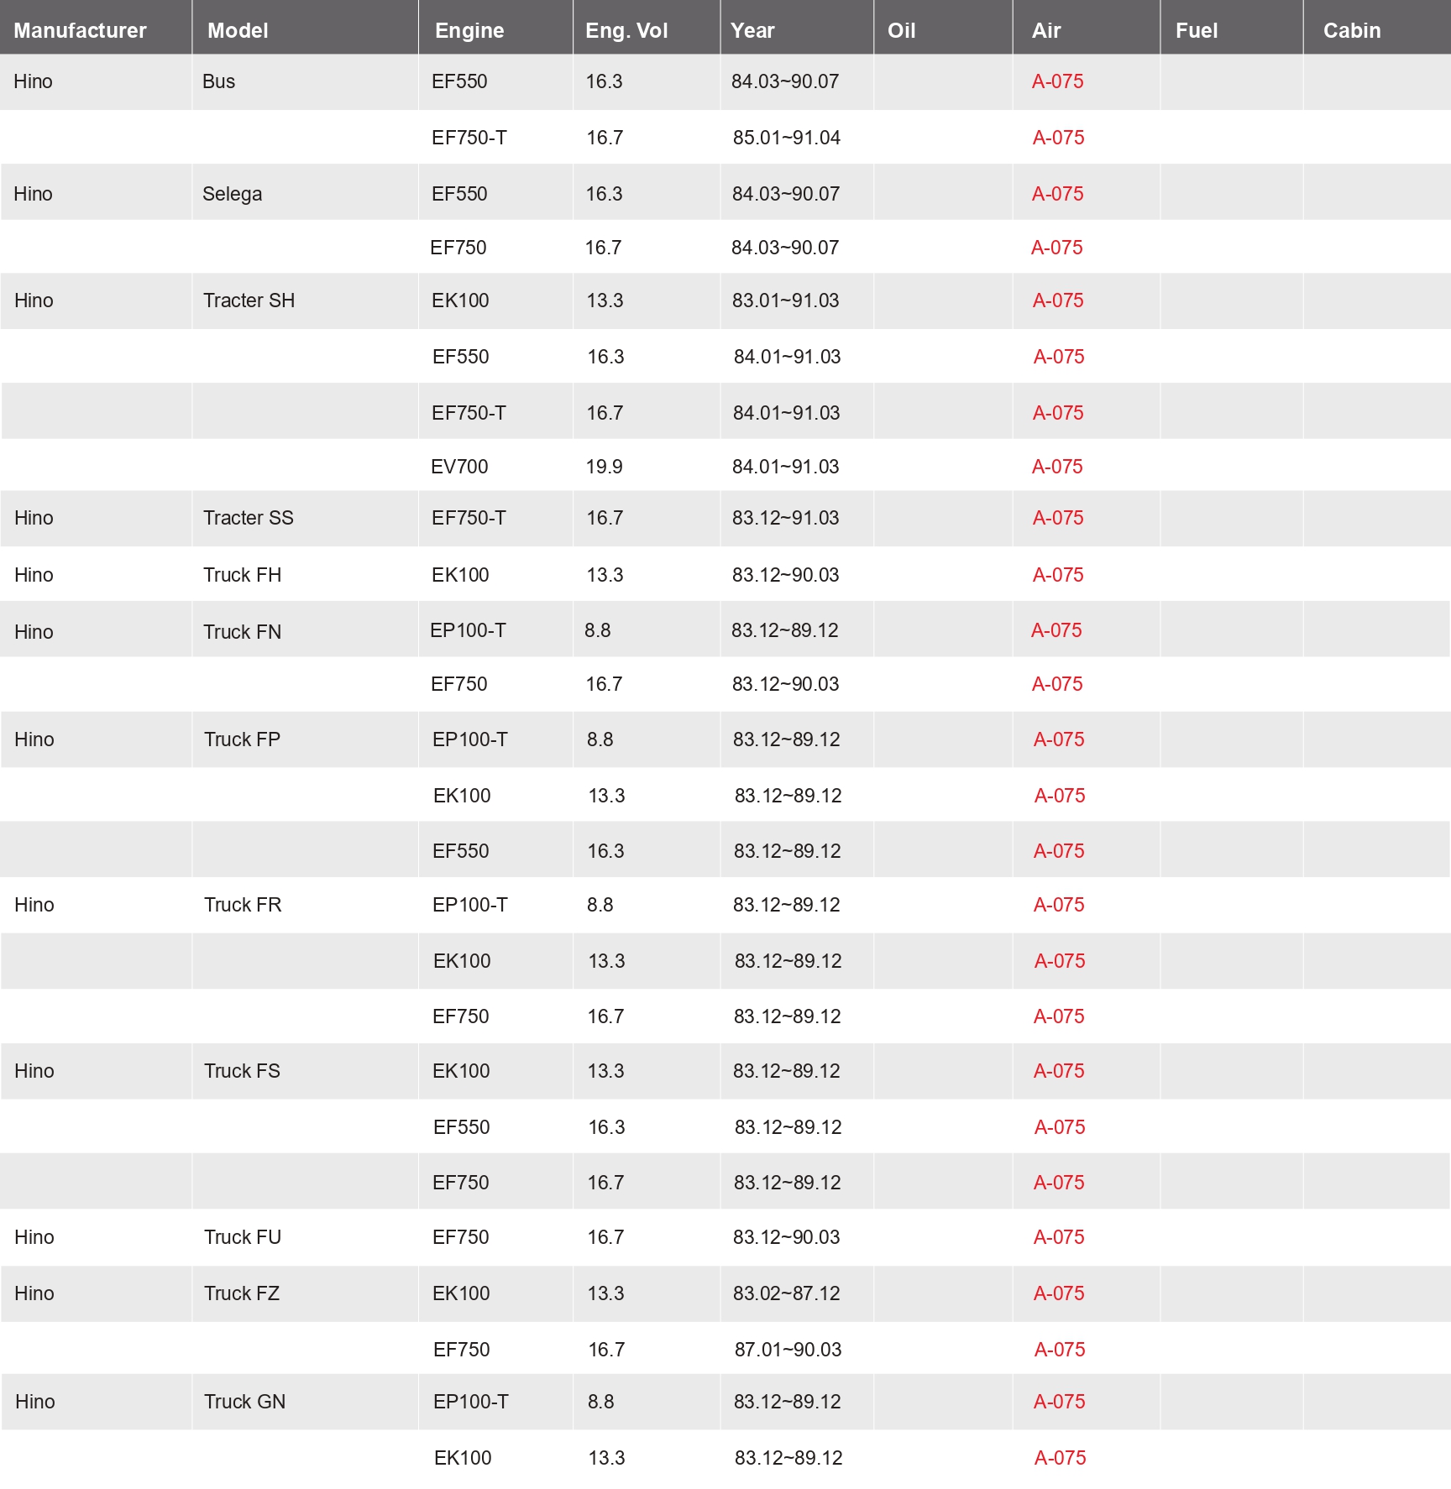Click the A-075 link in the Truck GN row

[1059, 1402]
